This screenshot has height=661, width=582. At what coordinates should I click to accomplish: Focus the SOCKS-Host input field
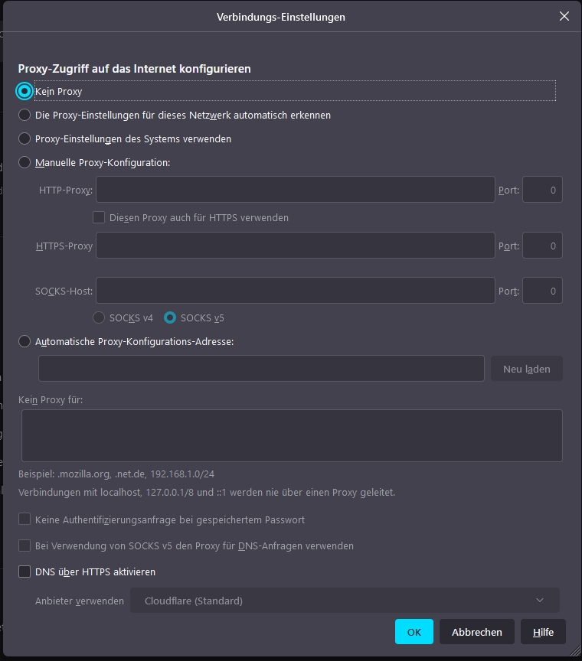coord(295,291)
